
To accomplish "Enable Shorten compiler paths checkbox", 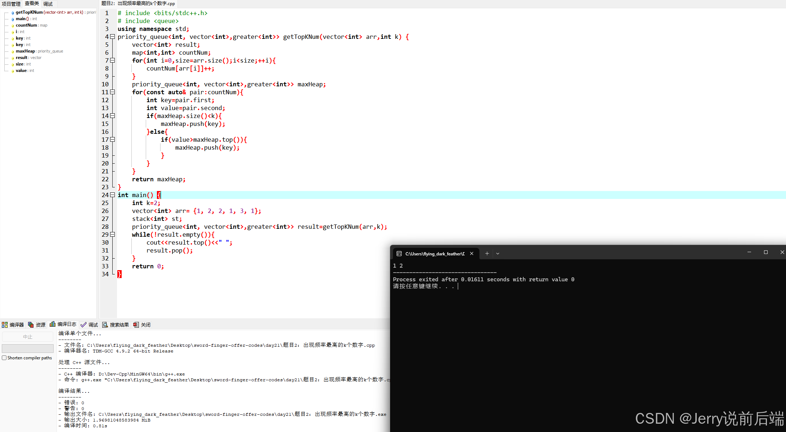I will (x=4, y=358).
